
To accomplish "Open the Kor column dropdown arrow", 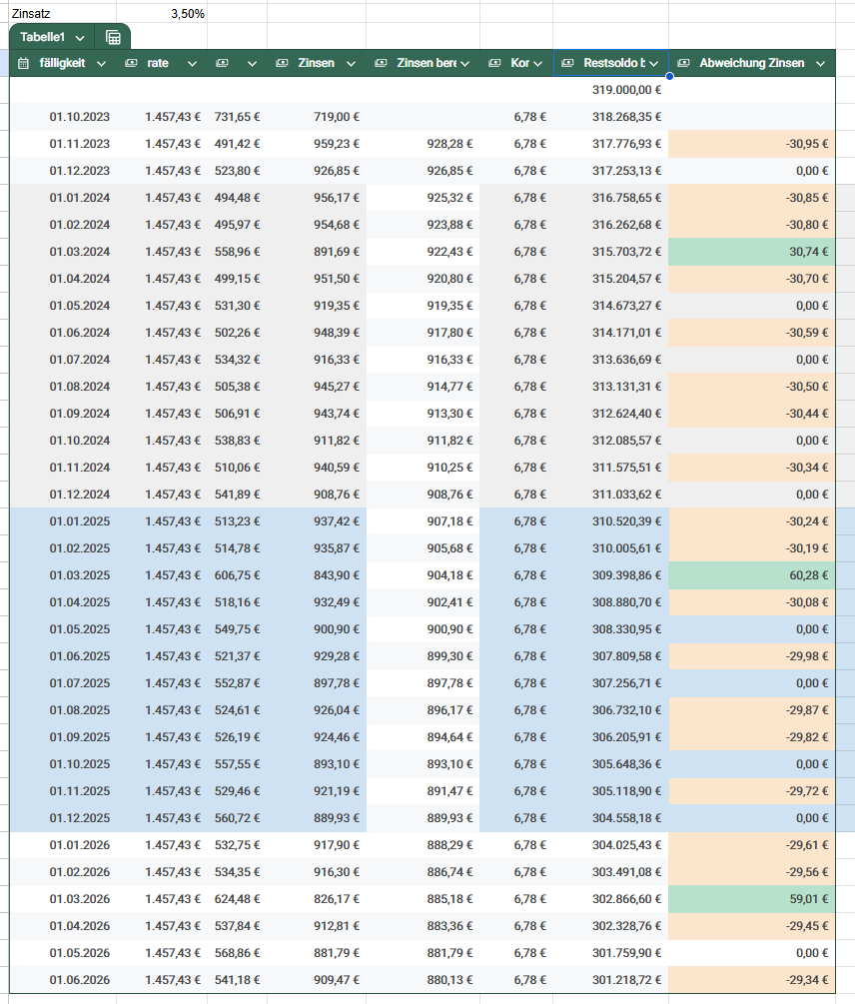I will point(537,63).
